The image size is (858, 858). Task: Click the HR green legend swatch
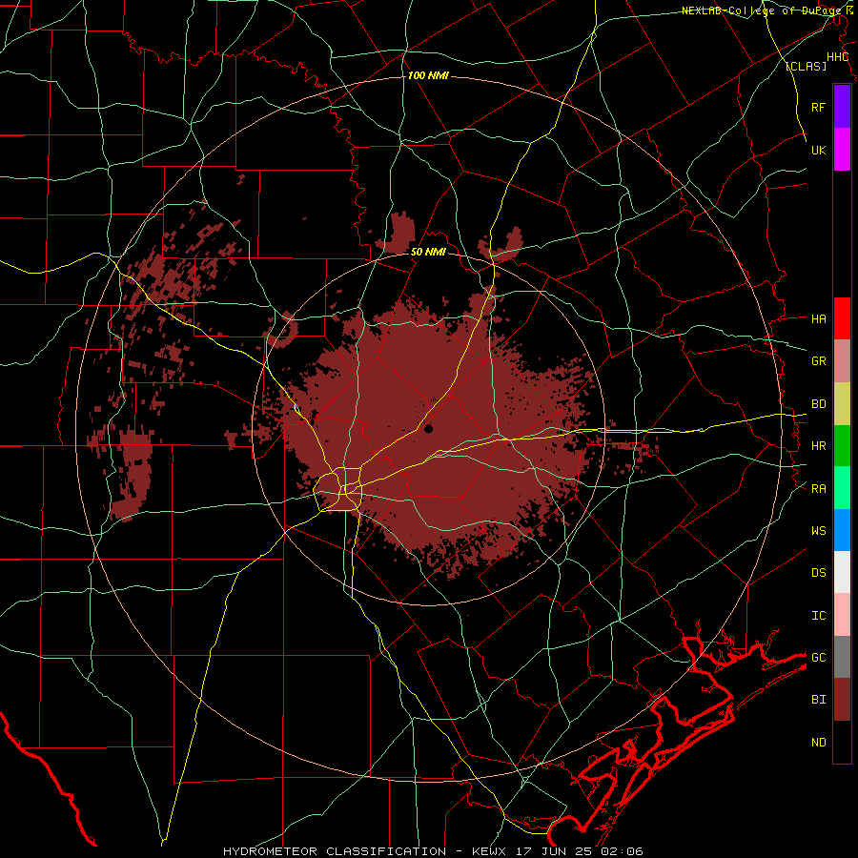(x=842, y=445)
